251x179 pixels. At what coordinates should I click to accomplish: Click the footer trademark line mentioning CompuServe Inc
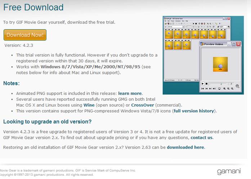68,170
